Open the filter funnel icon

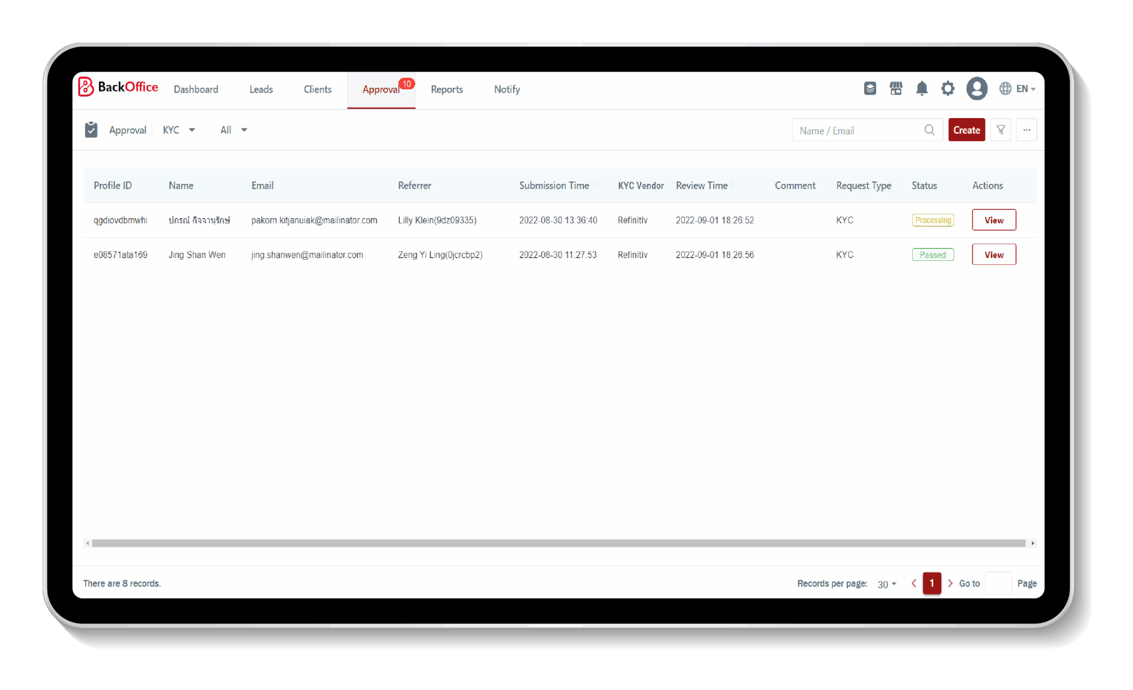tap(1001, 130)
